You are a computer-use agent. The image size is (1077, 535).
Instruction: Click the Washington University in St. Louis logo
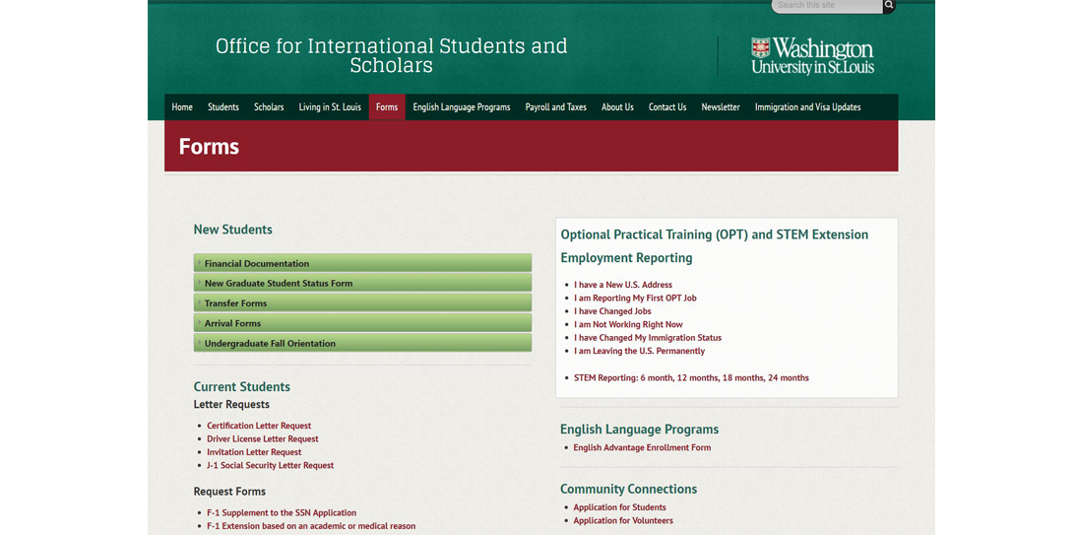[x=811, y=56]
